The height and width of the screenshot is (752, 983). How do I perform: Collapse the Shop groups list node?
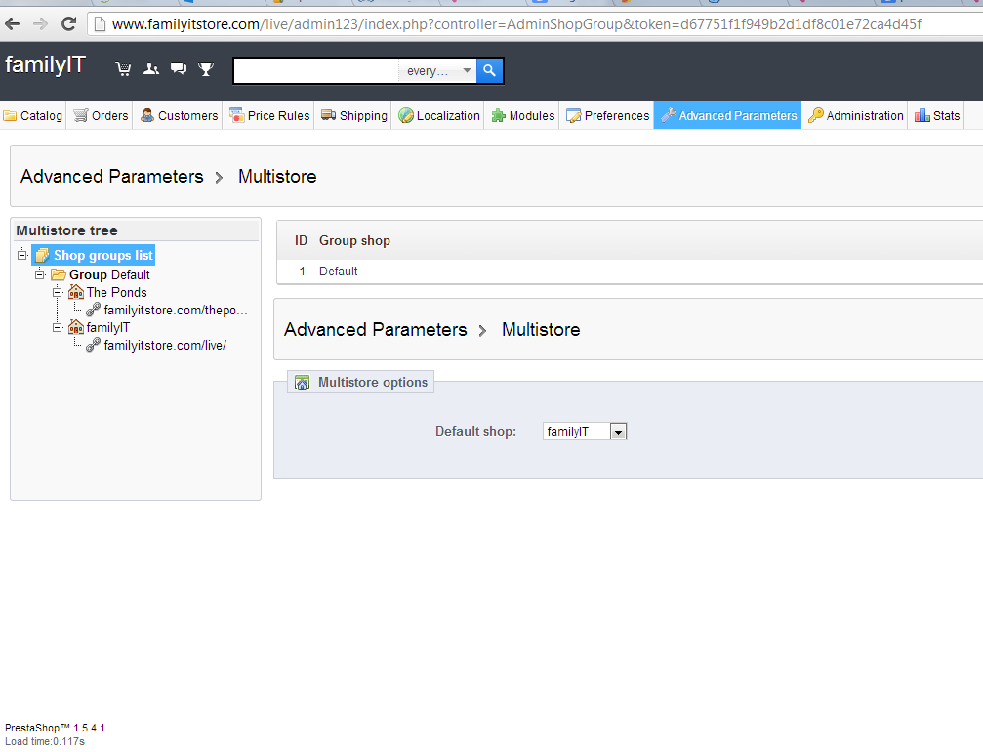pos(22,255)
